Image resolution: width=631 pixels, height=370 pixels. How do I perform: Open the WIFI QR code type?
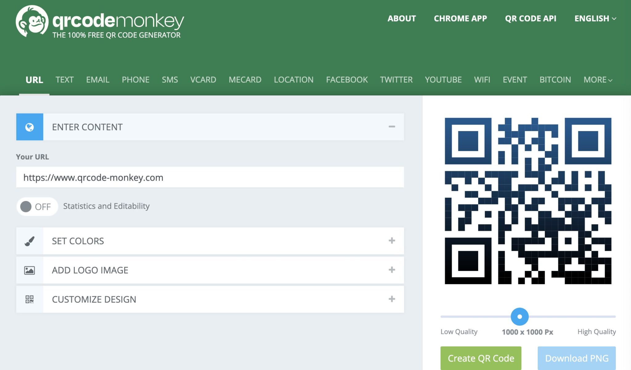(482, 80)
